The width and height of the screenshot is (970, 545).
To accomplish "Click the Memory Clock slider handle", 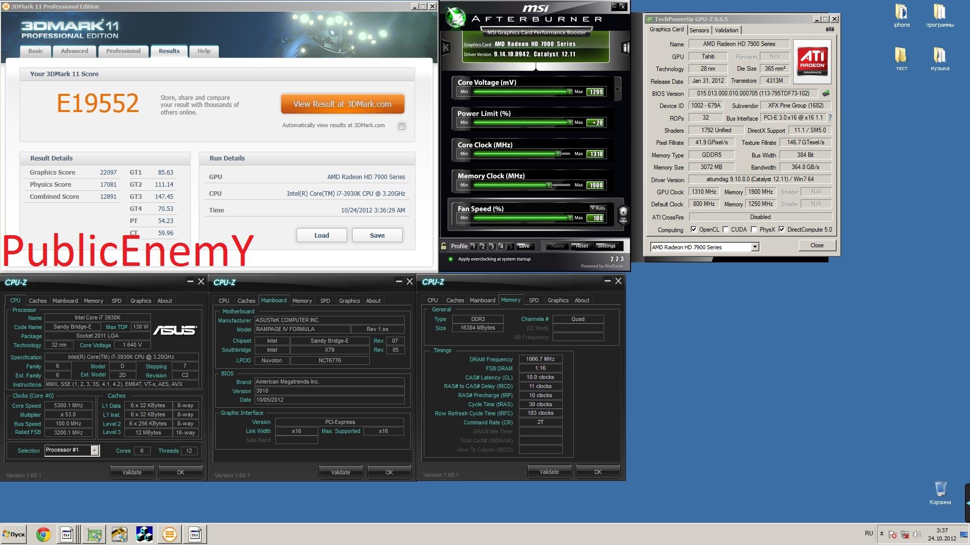I will point(549,185).
